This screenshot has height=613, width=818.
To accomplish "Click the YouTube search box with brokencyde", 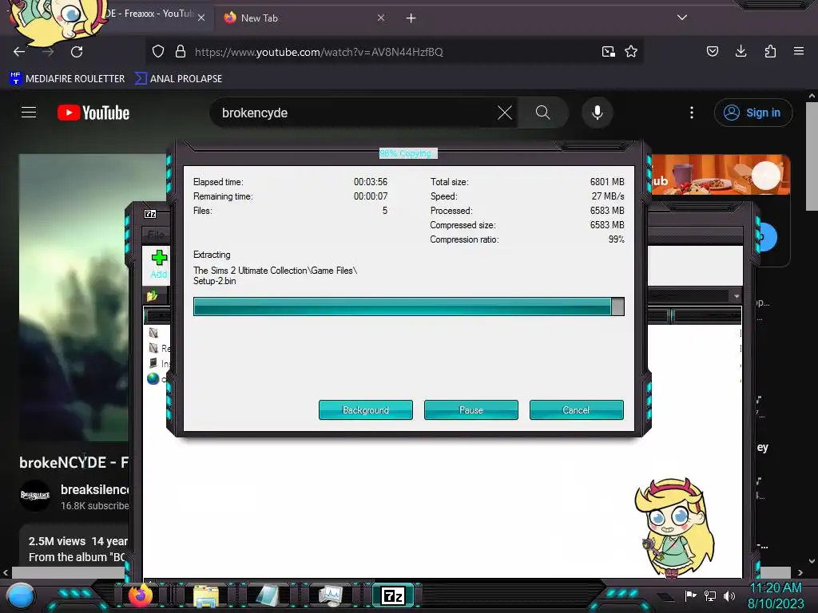I will tap(355, 113).
